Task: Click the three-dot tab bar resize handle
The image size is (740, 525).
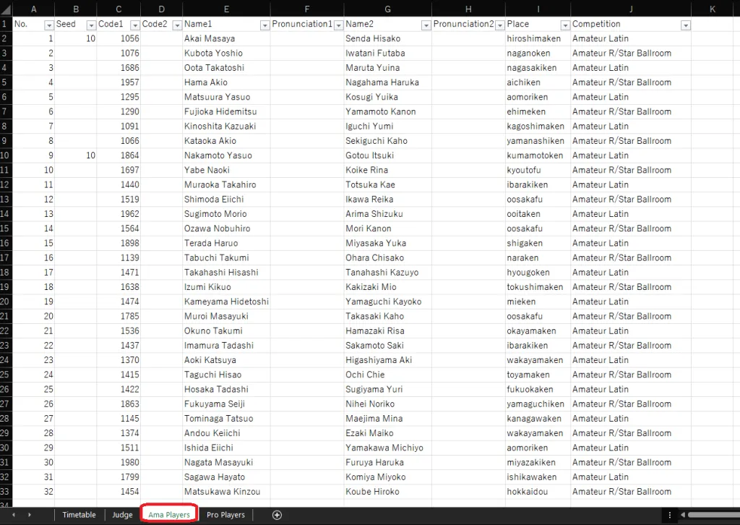Action: pos(670,515)
